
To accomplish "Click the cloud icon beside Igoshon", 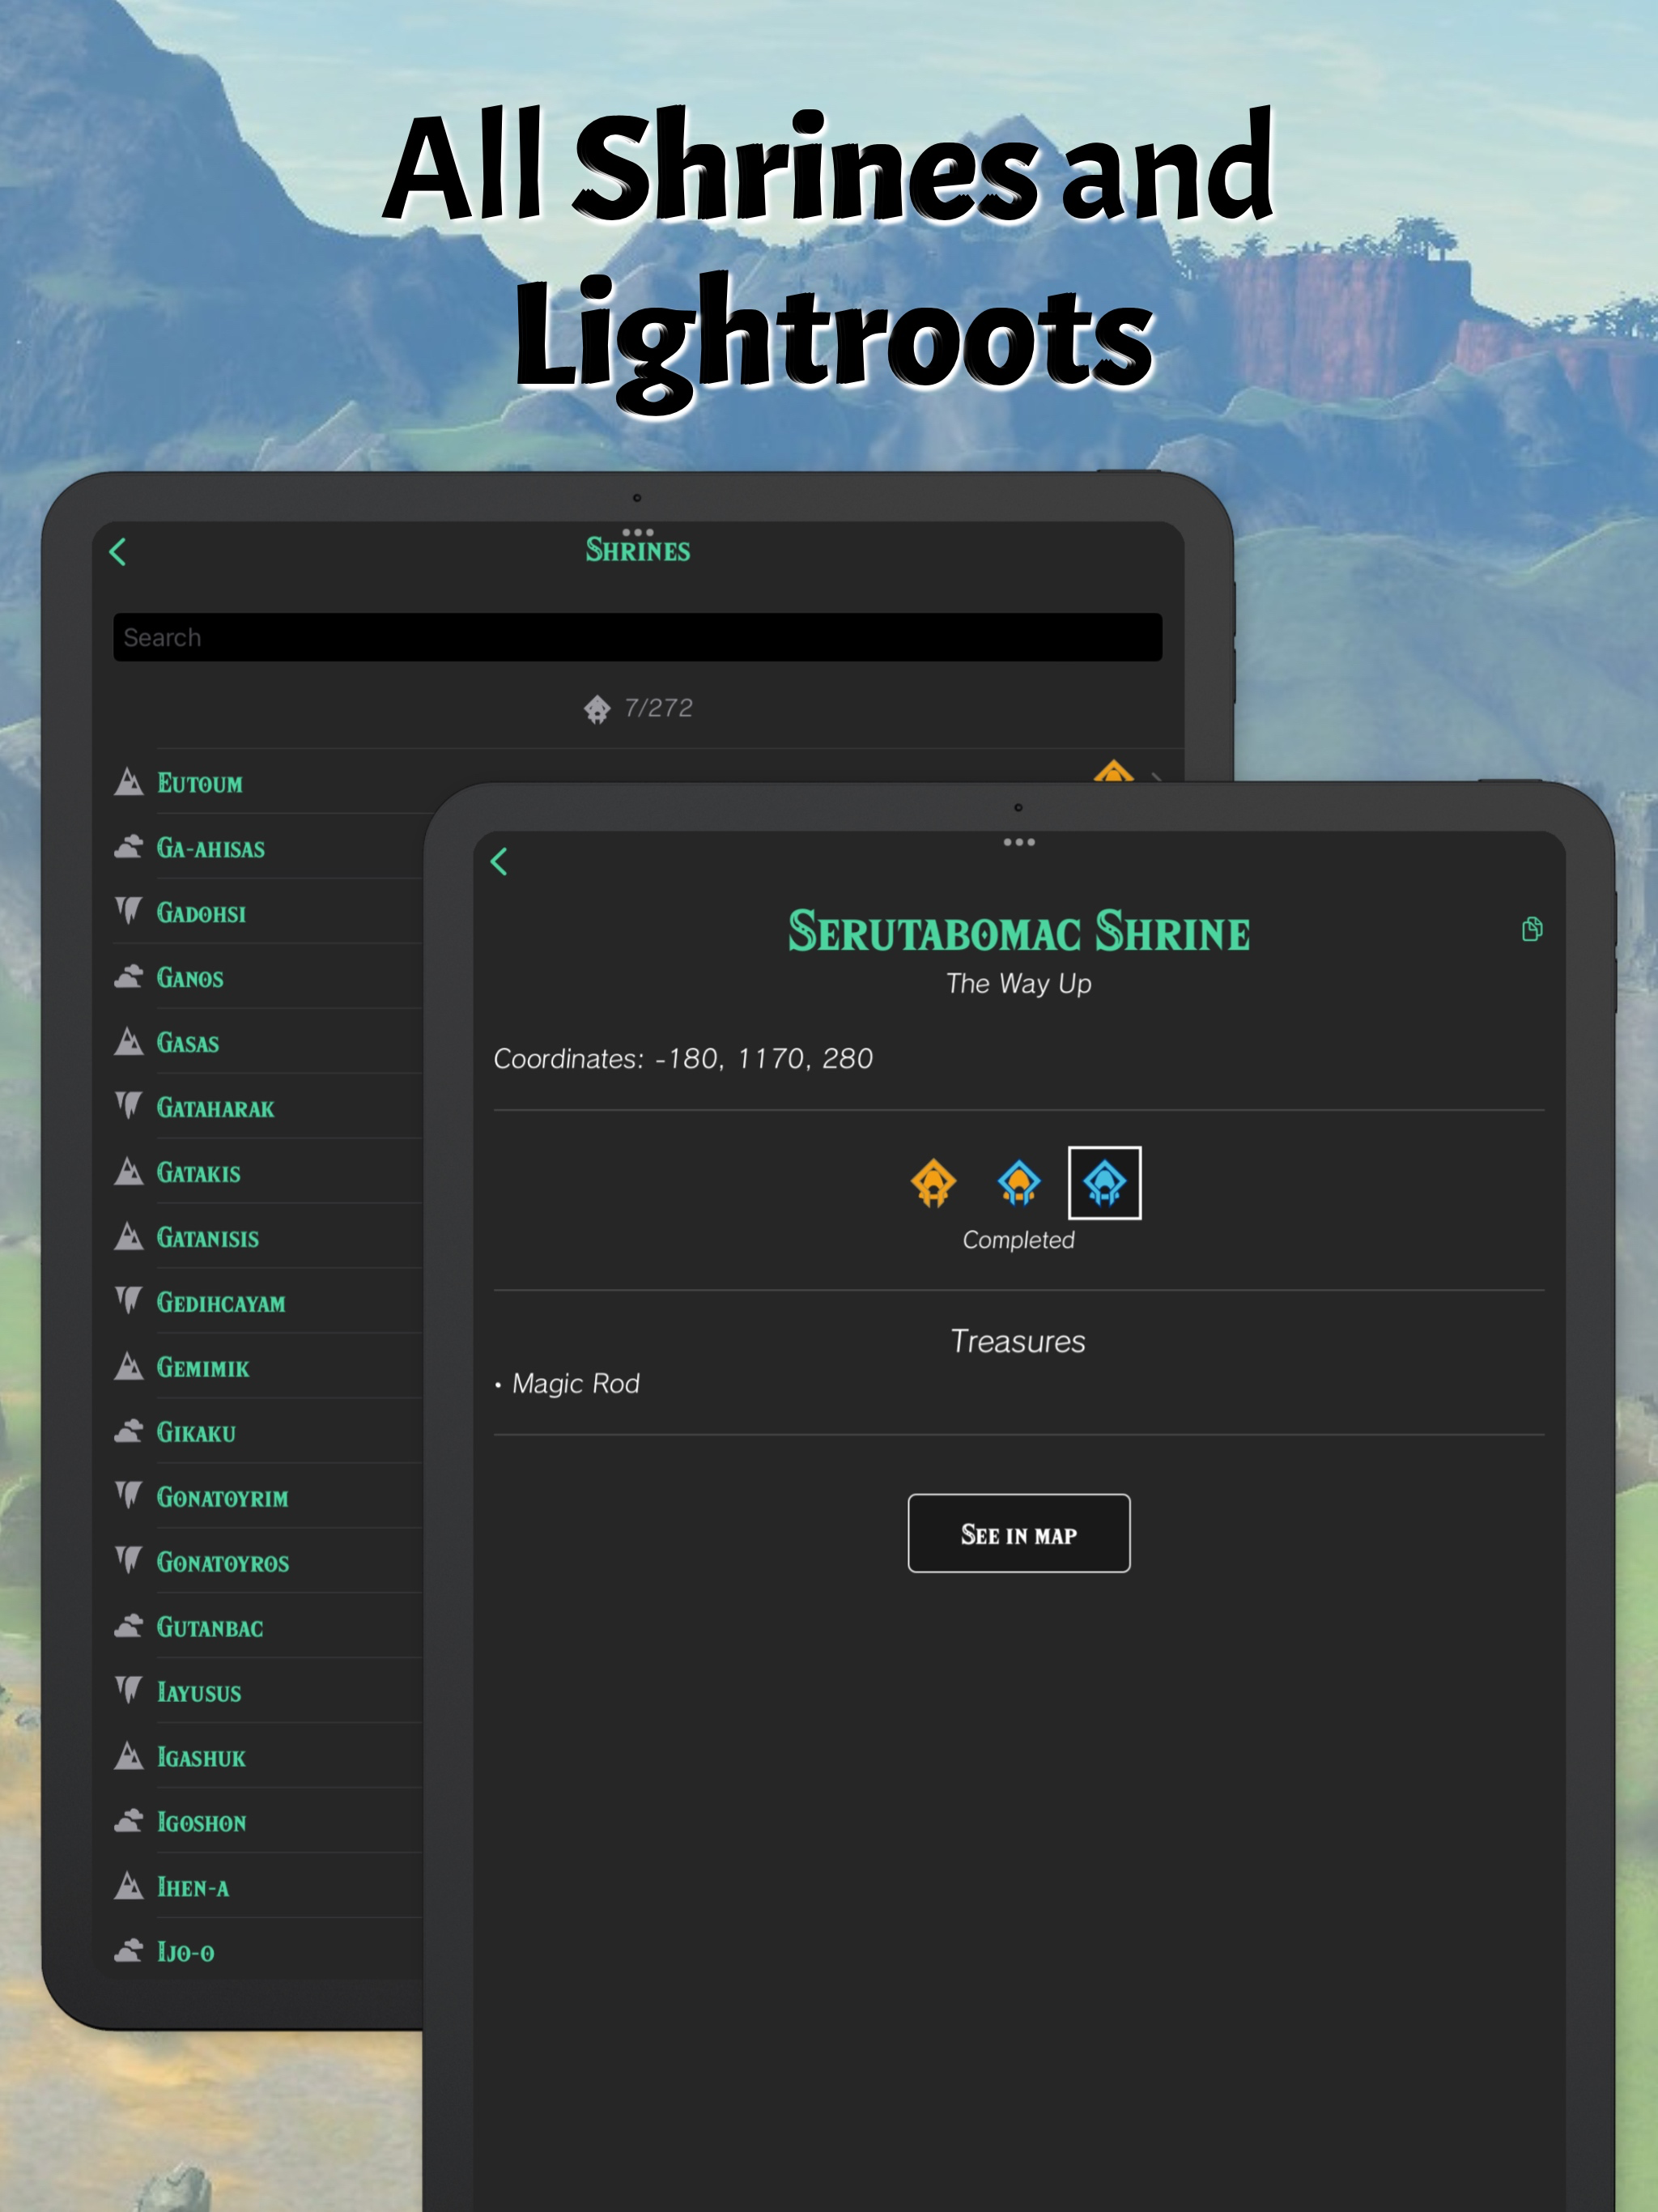I will 128,1822.
